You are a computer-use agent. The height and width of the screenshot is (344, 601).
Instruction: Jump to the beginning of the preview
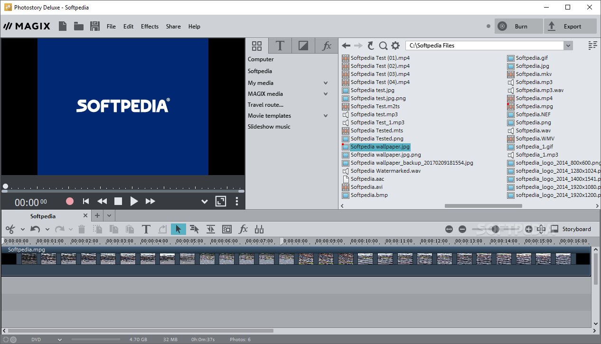tap(86, 201)
